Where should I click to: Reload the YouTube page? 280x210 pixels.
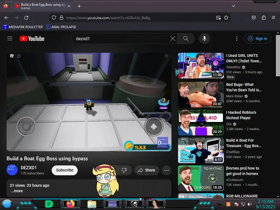click(x=26, y=18)
